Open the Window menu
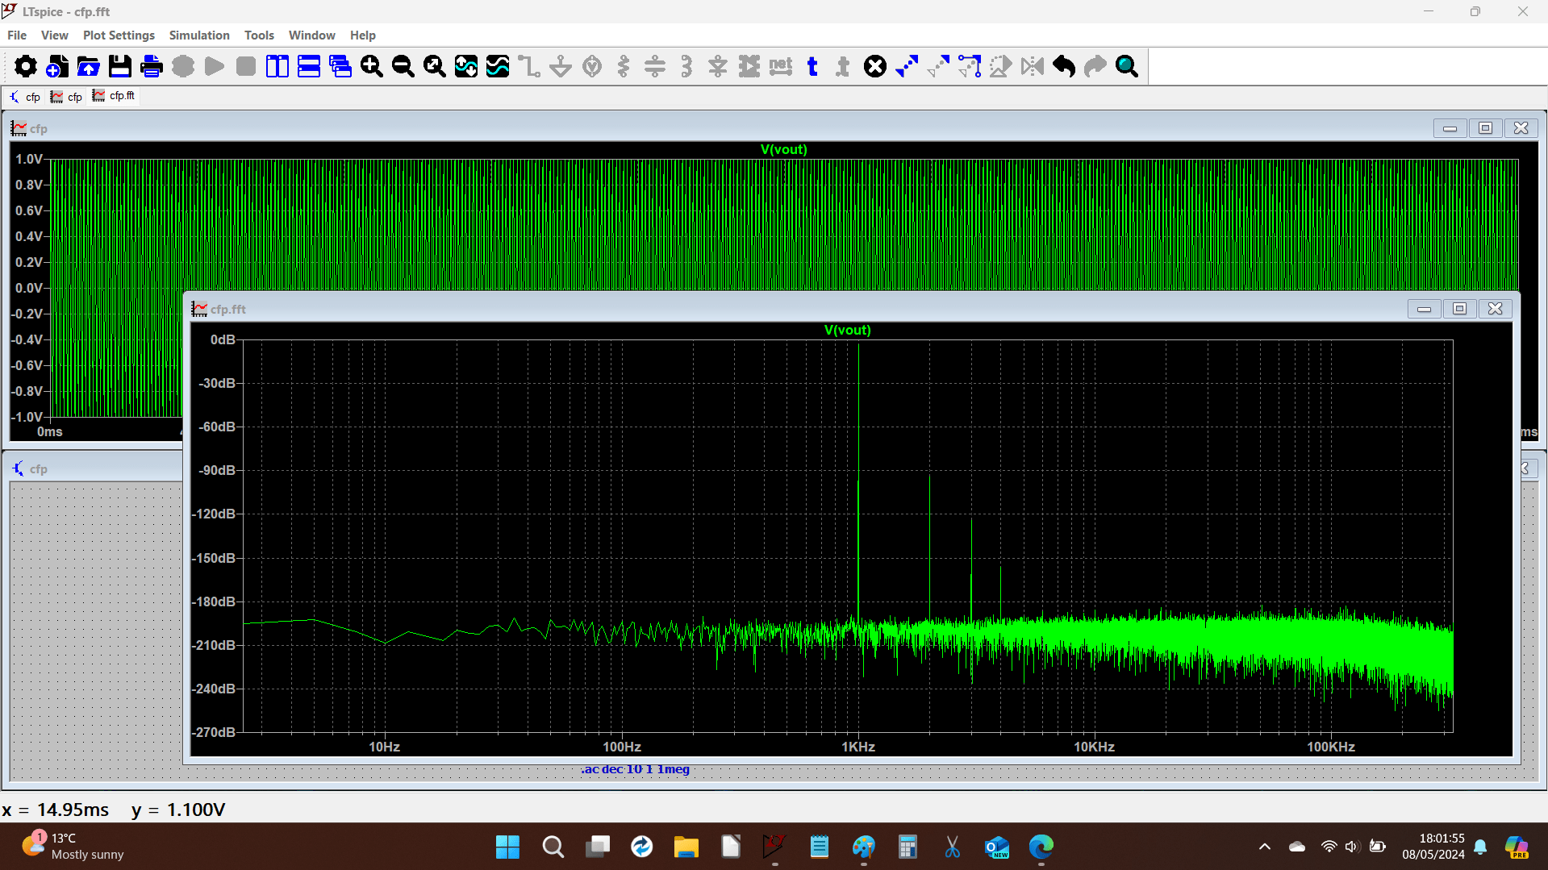Screen dimensions: 1548x870 (312, 35)
